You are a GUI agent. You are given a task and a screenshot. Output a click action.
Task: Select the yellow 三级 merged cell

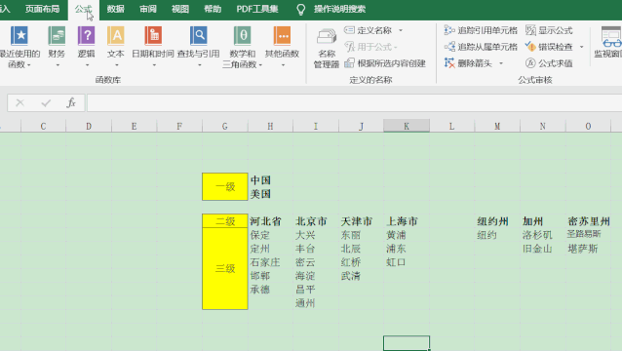pos(225,268)
